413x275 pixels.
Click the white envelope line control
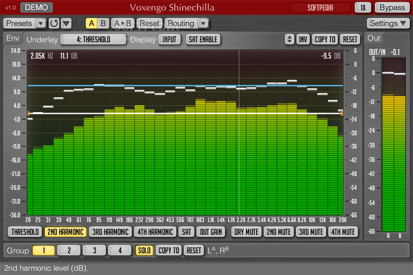(x=185, y=113)
